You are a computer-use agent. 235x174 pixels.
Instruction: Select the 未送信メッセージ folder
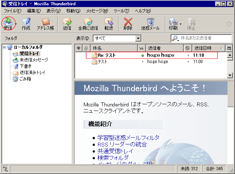(x=34, y=60)
